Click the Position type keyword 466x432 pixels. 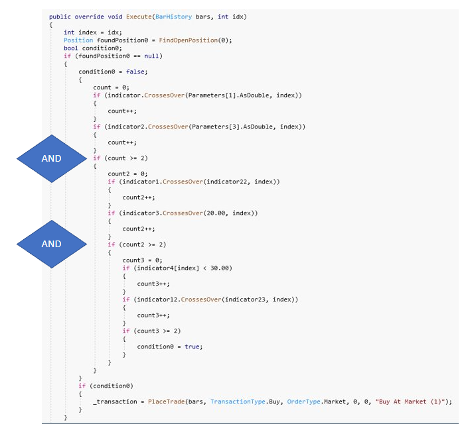tap(78, 40)
